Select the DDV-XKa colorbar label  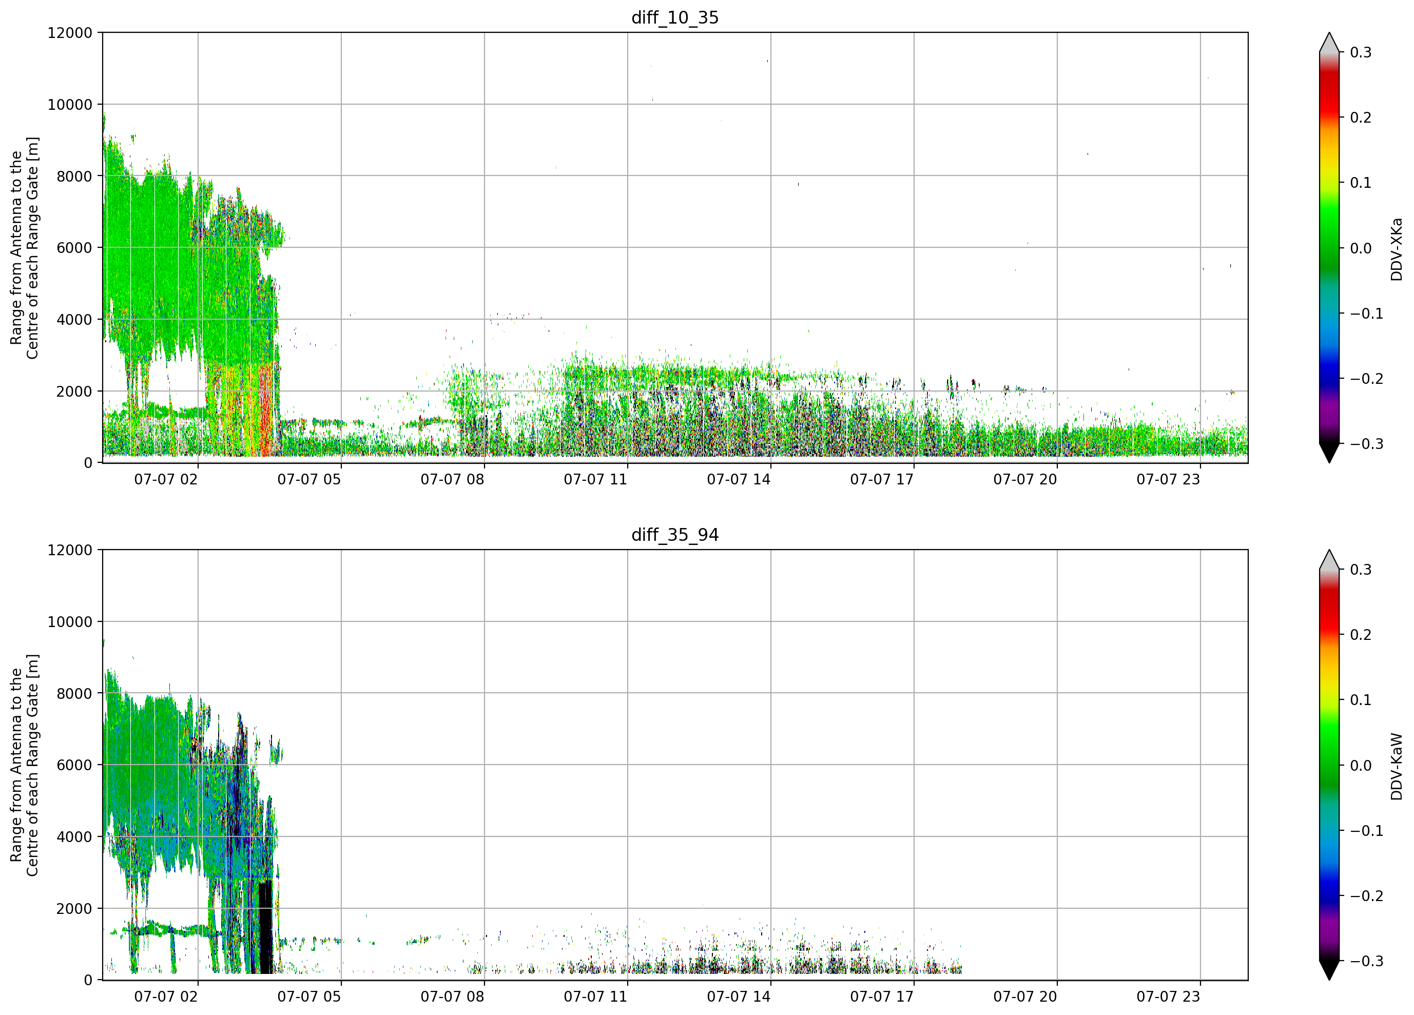point(1396,249)
